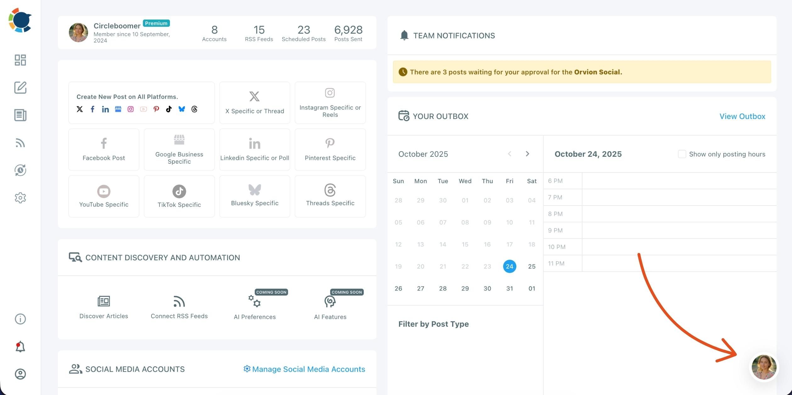Screen dimensions: 792x395
Task: Open Discover Articles
Action: pyautogui.click(x=104, y=307)
